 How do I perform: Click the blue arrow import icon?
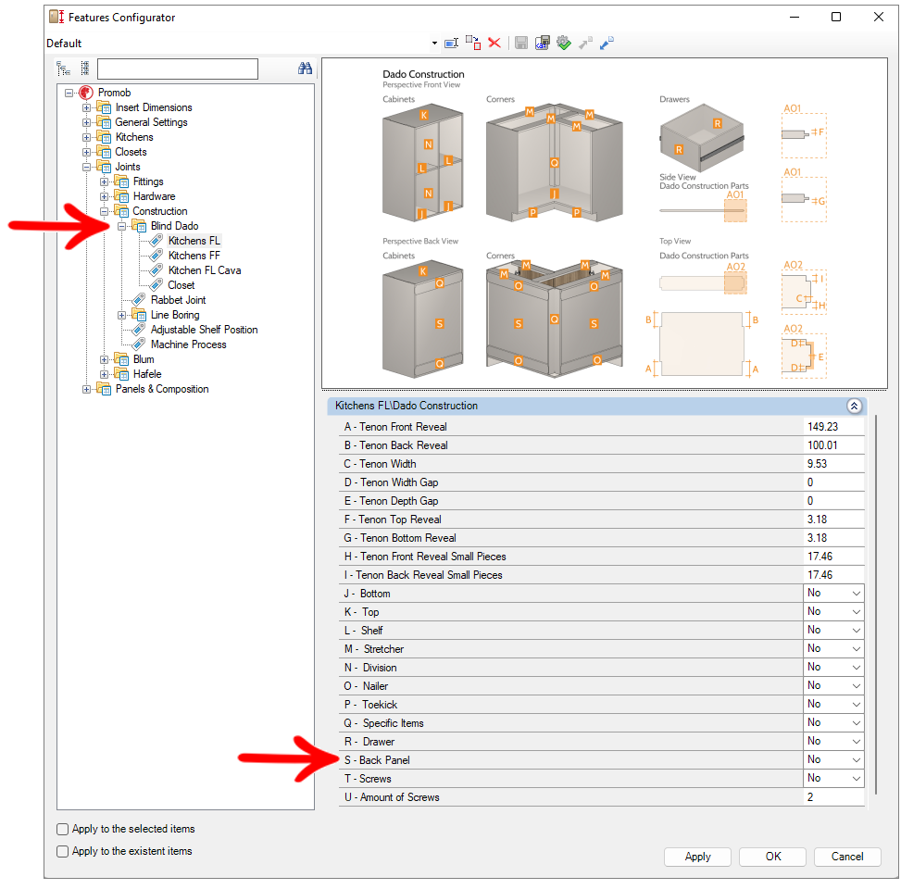coord(607,44)
